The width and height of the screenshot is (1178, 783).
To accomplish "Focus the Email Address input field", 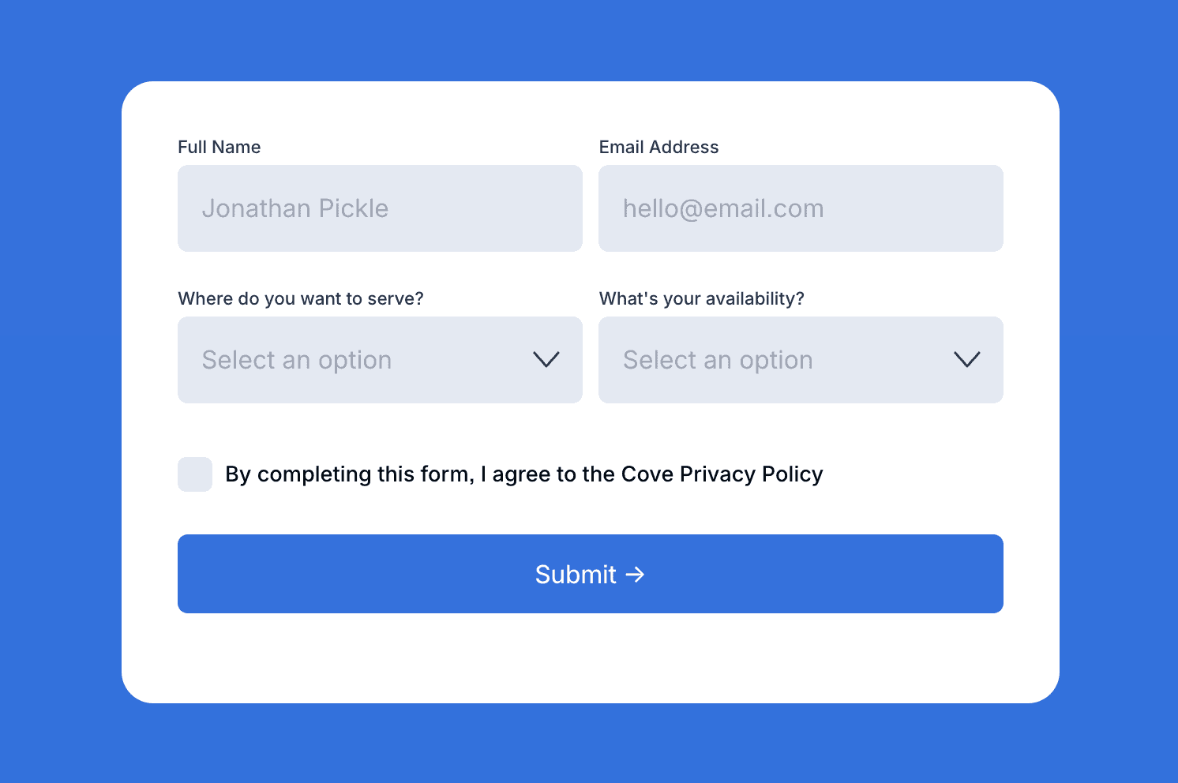I will click(801, 208).
